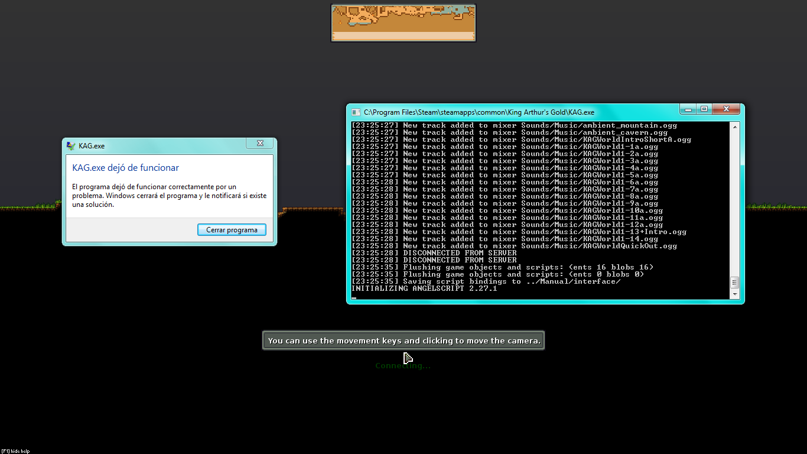The height and width of the screenshot is (454, 807).
Task: Click the "Connecting..." status text
Action: (x=403, y=366)
